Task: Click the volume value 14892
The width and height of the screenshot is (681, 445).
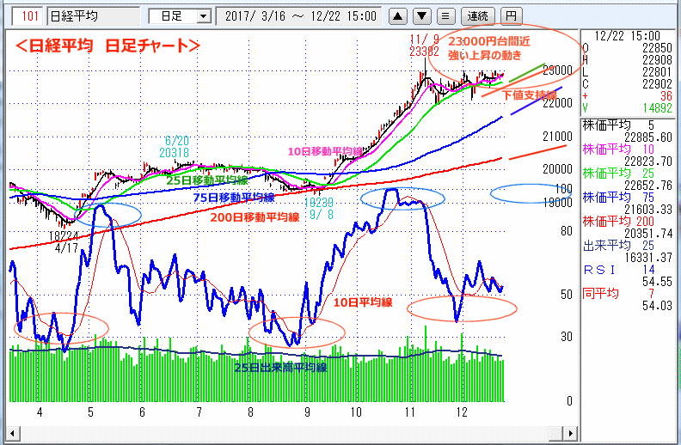Action: click(657, 108)
